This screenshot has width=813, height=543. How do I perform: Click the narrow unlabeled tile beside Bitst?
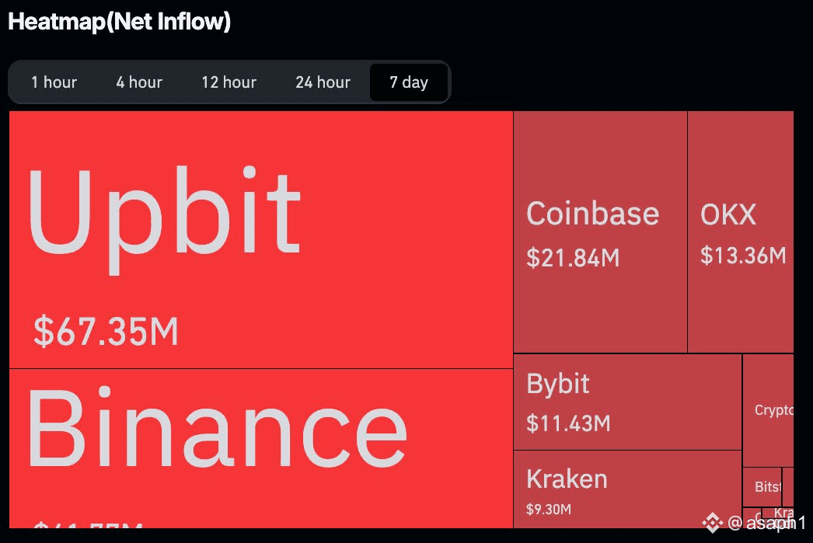coord(788,487)
